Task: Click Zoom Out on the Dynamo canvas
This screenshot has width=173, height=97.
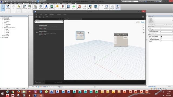Action: (x=144, y=30)
